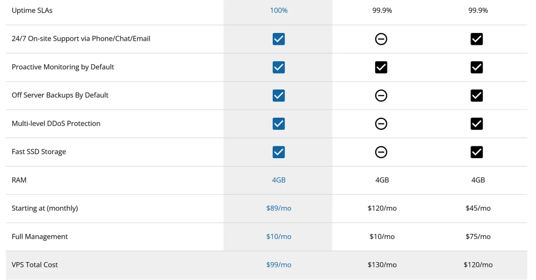Click blue checkmark for Off Server Backups
The width and height of the screenshot is (536, 280).
point(279,96)
